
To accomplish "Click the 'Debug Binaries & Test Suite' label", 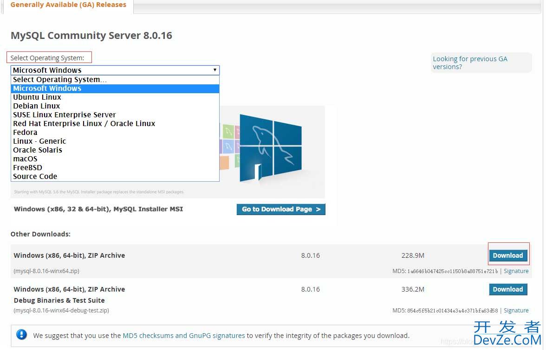I will click(59, 300).
